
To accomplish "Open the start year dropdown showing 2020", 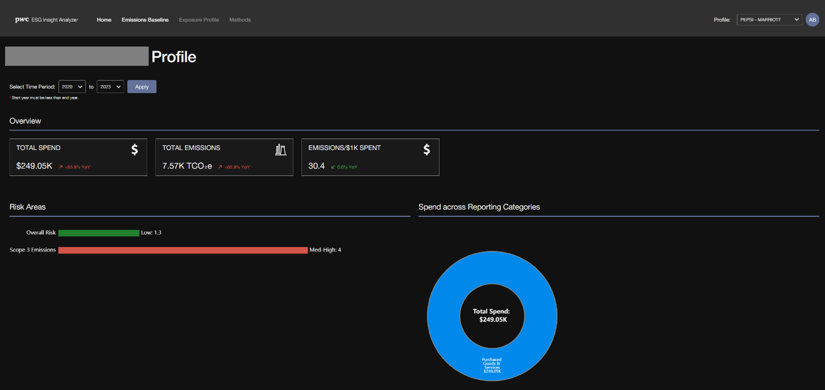I will [x=72, y=87].
